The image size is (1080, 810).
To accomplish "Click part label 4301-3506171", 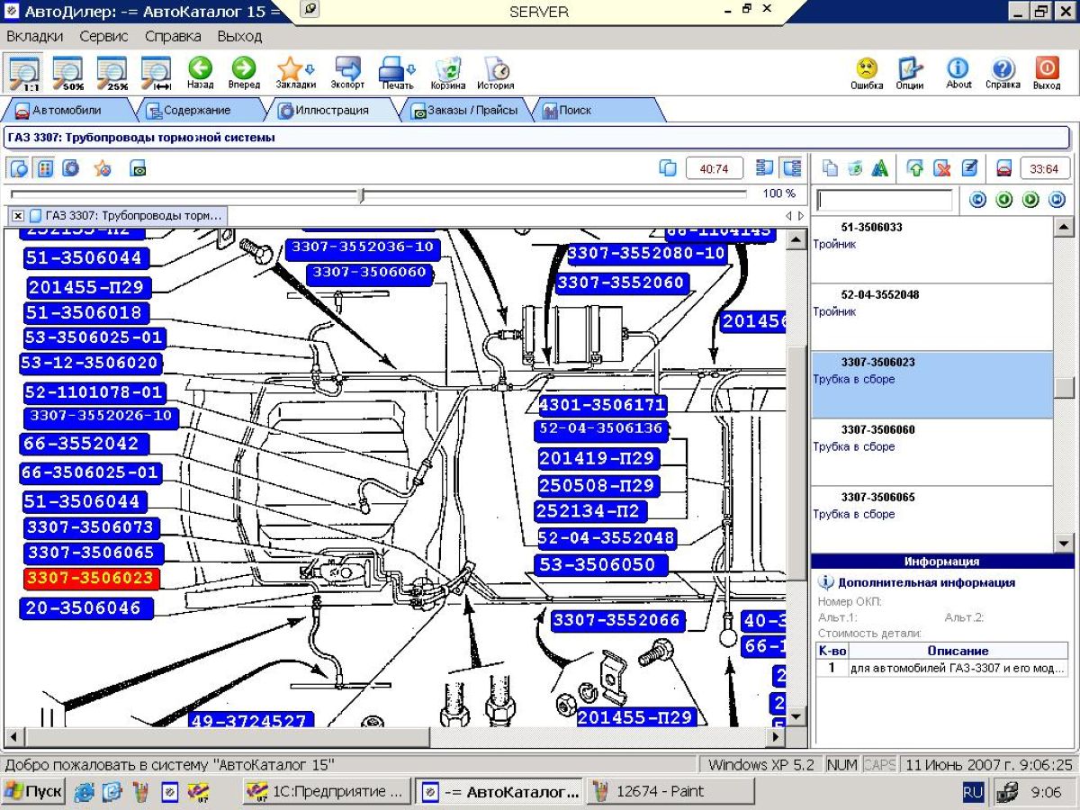I will click(603, 405).
